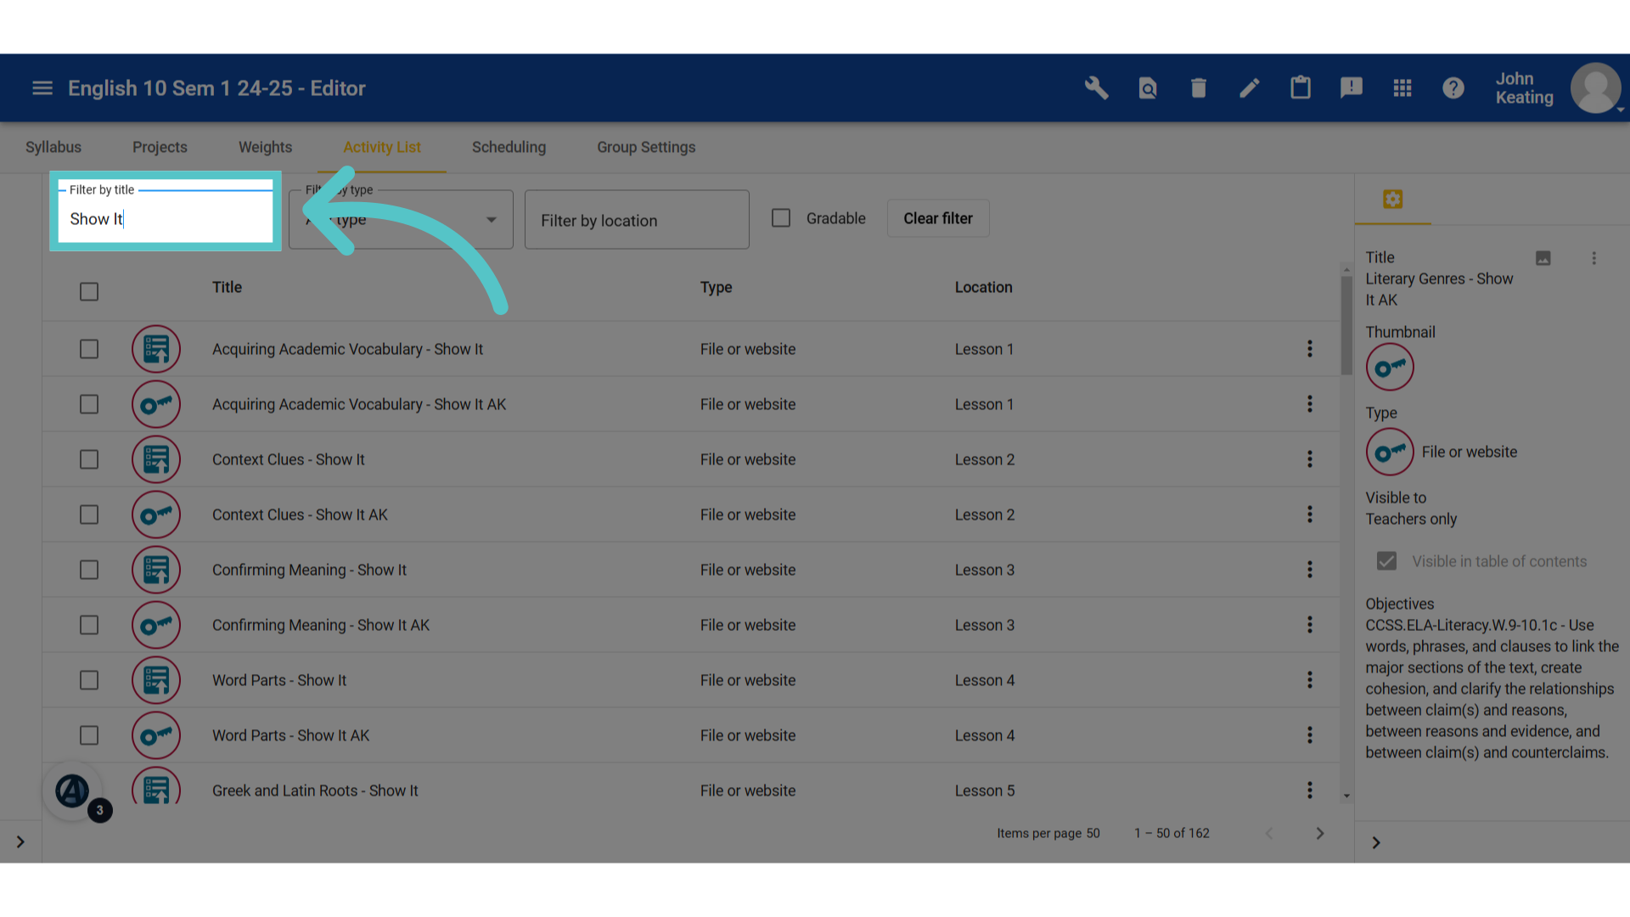Sort by the Title column header
The width and height of the screenshot is (1630, 917).
(227, 287)
